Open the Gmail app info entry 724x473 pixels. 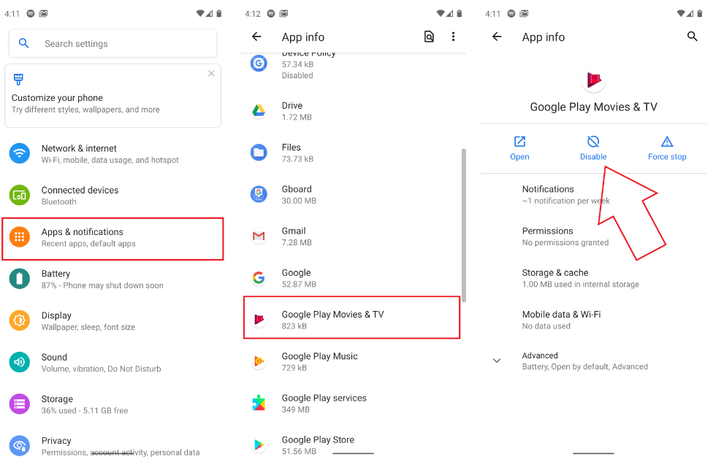point(351,236)
